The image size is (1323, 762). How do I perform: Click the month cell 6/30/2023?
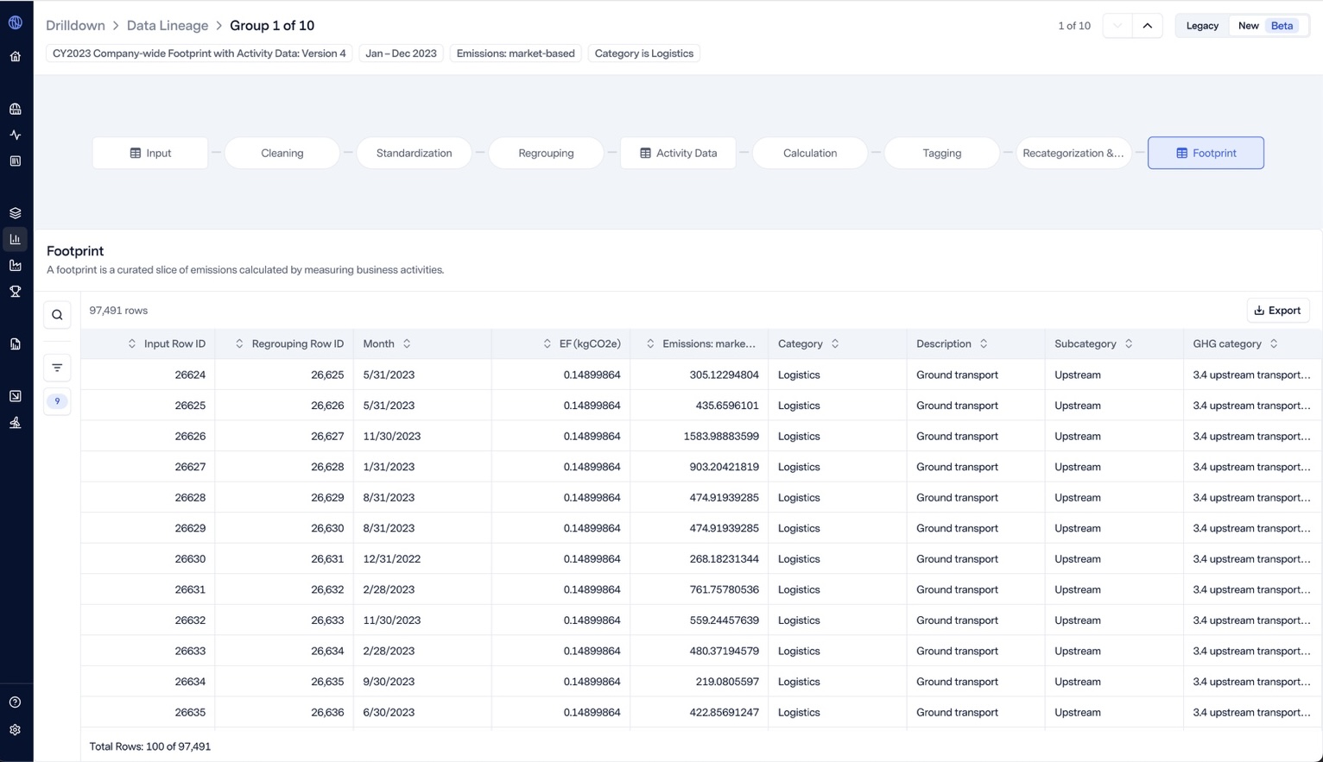coord(389,713)
